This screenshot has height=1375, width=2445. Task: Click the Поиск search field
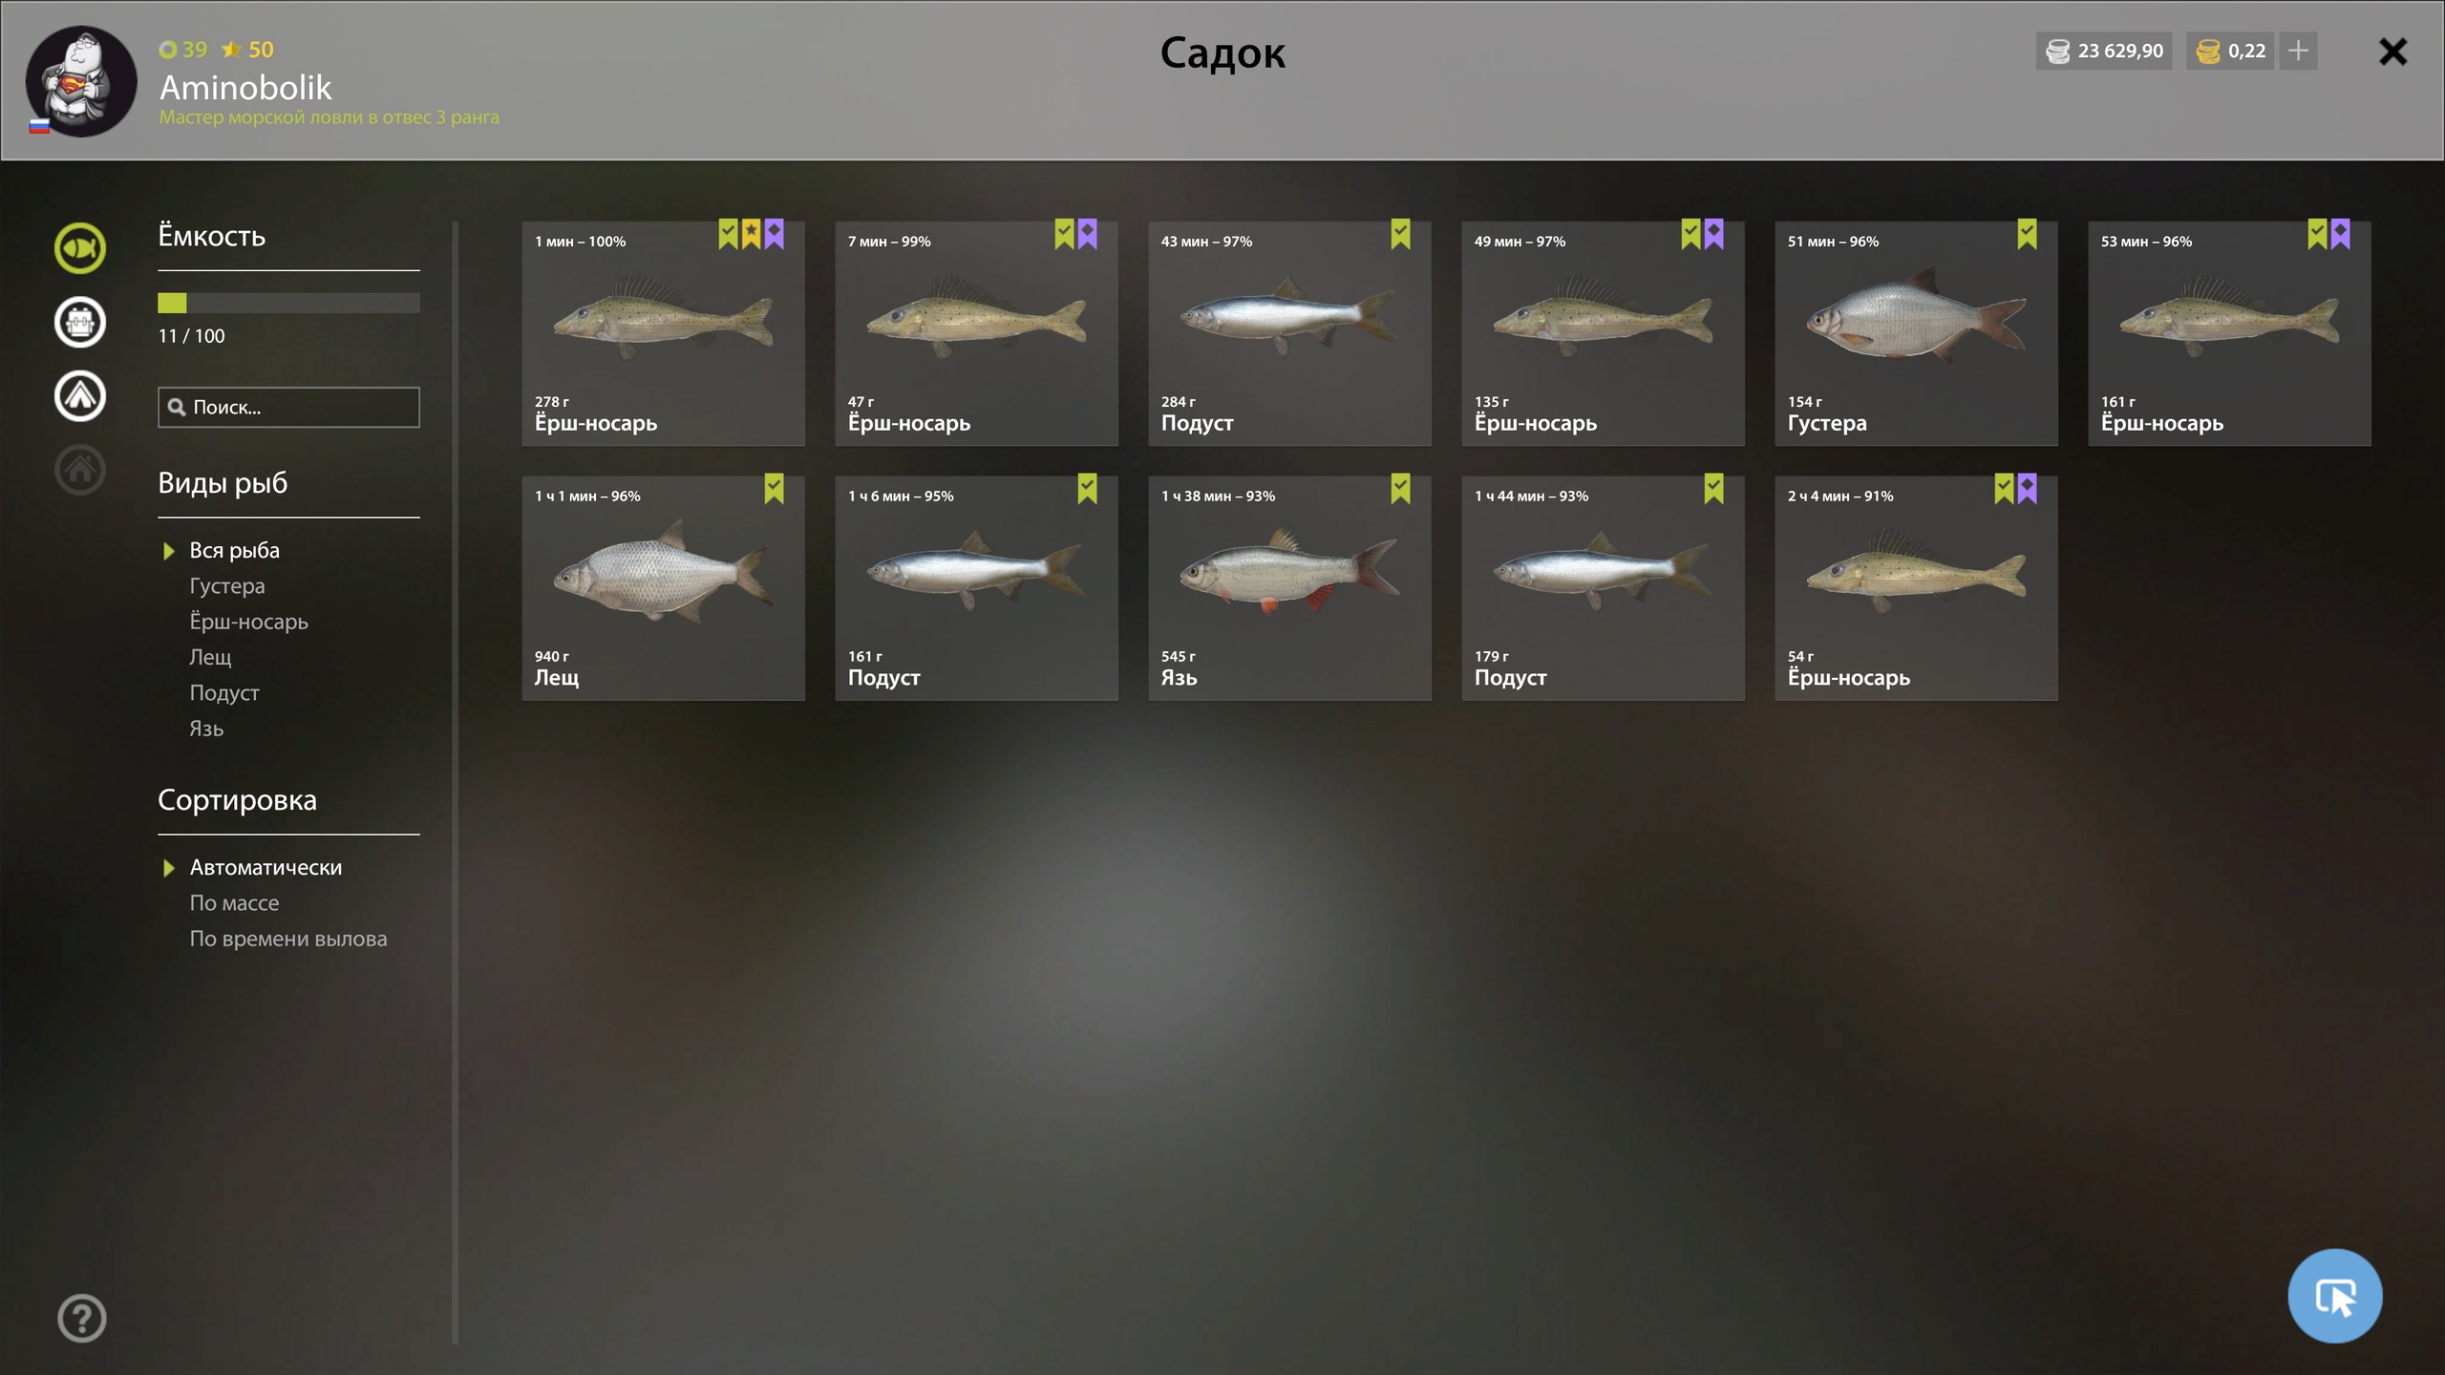tap(288, 407)
